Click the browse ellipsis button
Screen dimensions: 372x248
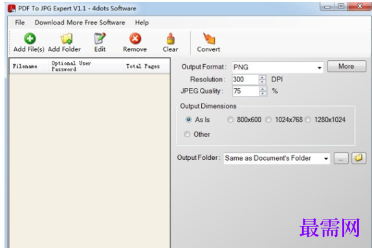pyautogui.click(x=341, y=159)
